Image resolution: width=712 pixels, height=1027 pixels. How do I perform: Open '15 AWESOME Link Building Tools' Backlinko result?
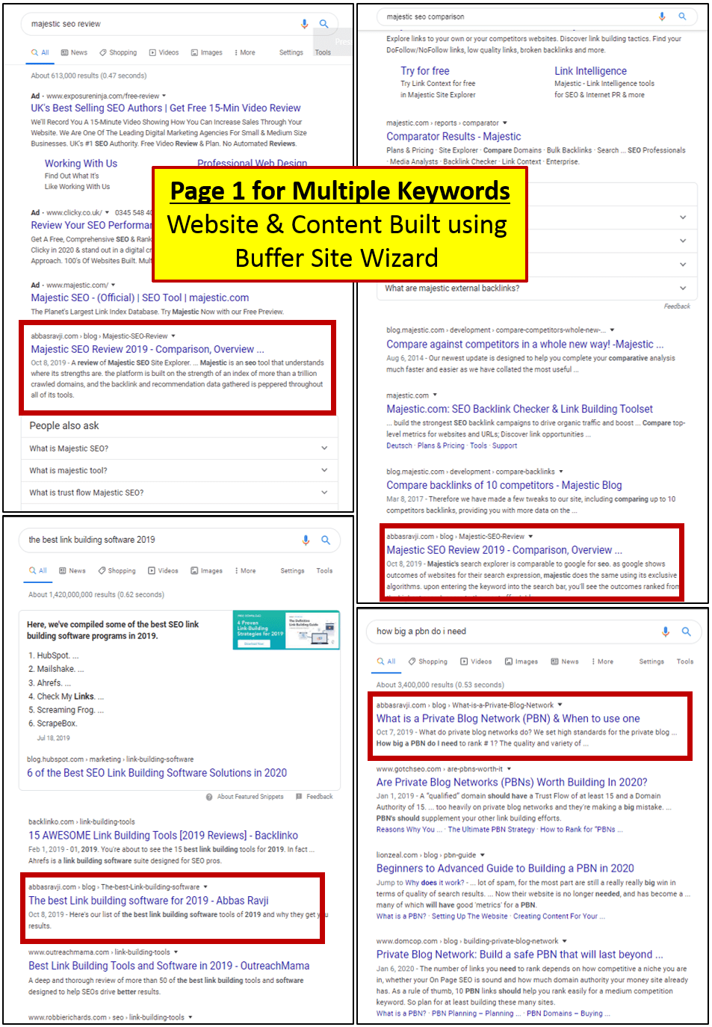coord(163,836)
